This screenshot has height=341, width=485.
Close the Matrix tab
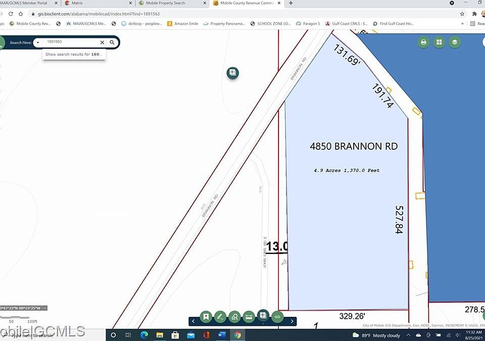130,3
